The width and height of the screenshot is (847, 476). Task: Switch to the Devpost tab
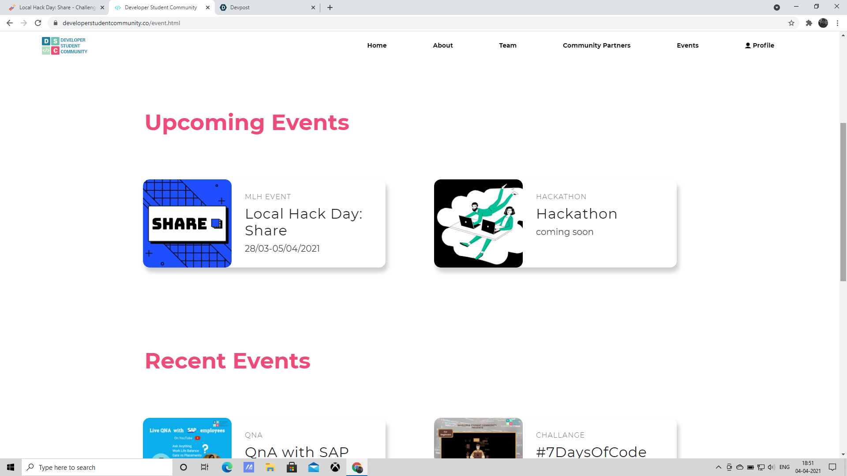coord(265,7)
